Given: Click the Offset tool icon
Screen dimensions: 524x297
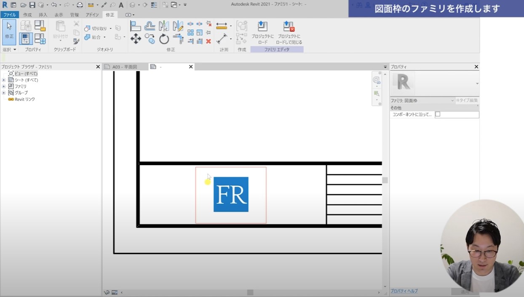Looking at the screenshot, I should 150,26.
